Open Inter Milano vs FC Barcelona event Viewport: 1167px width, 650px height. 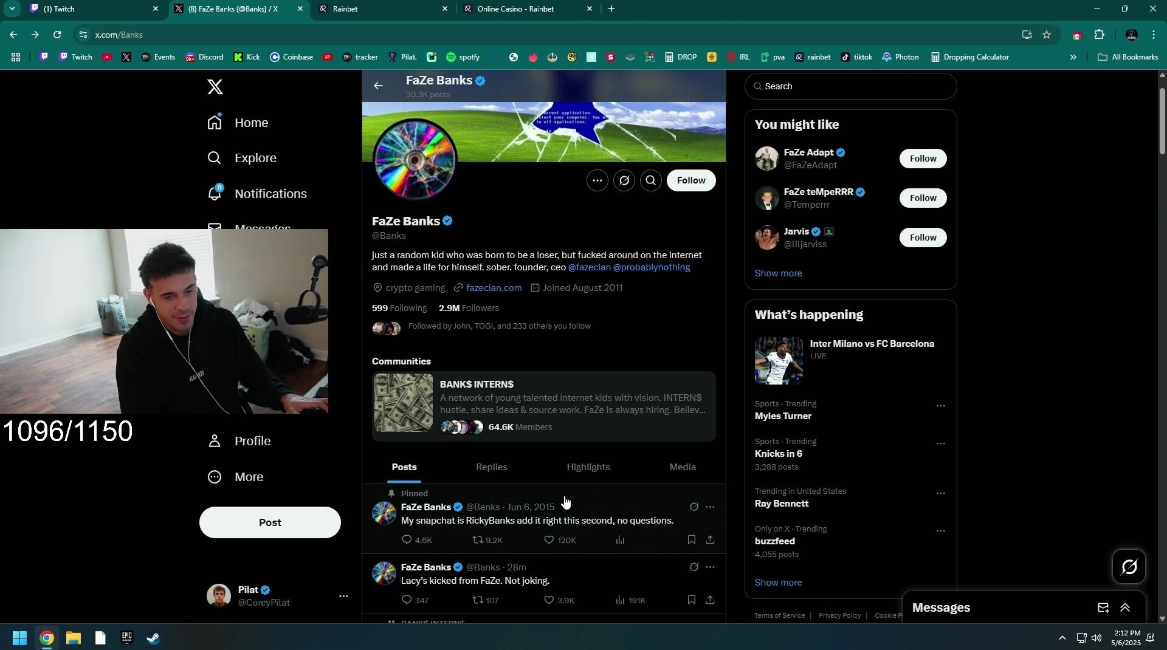[850, 361]
